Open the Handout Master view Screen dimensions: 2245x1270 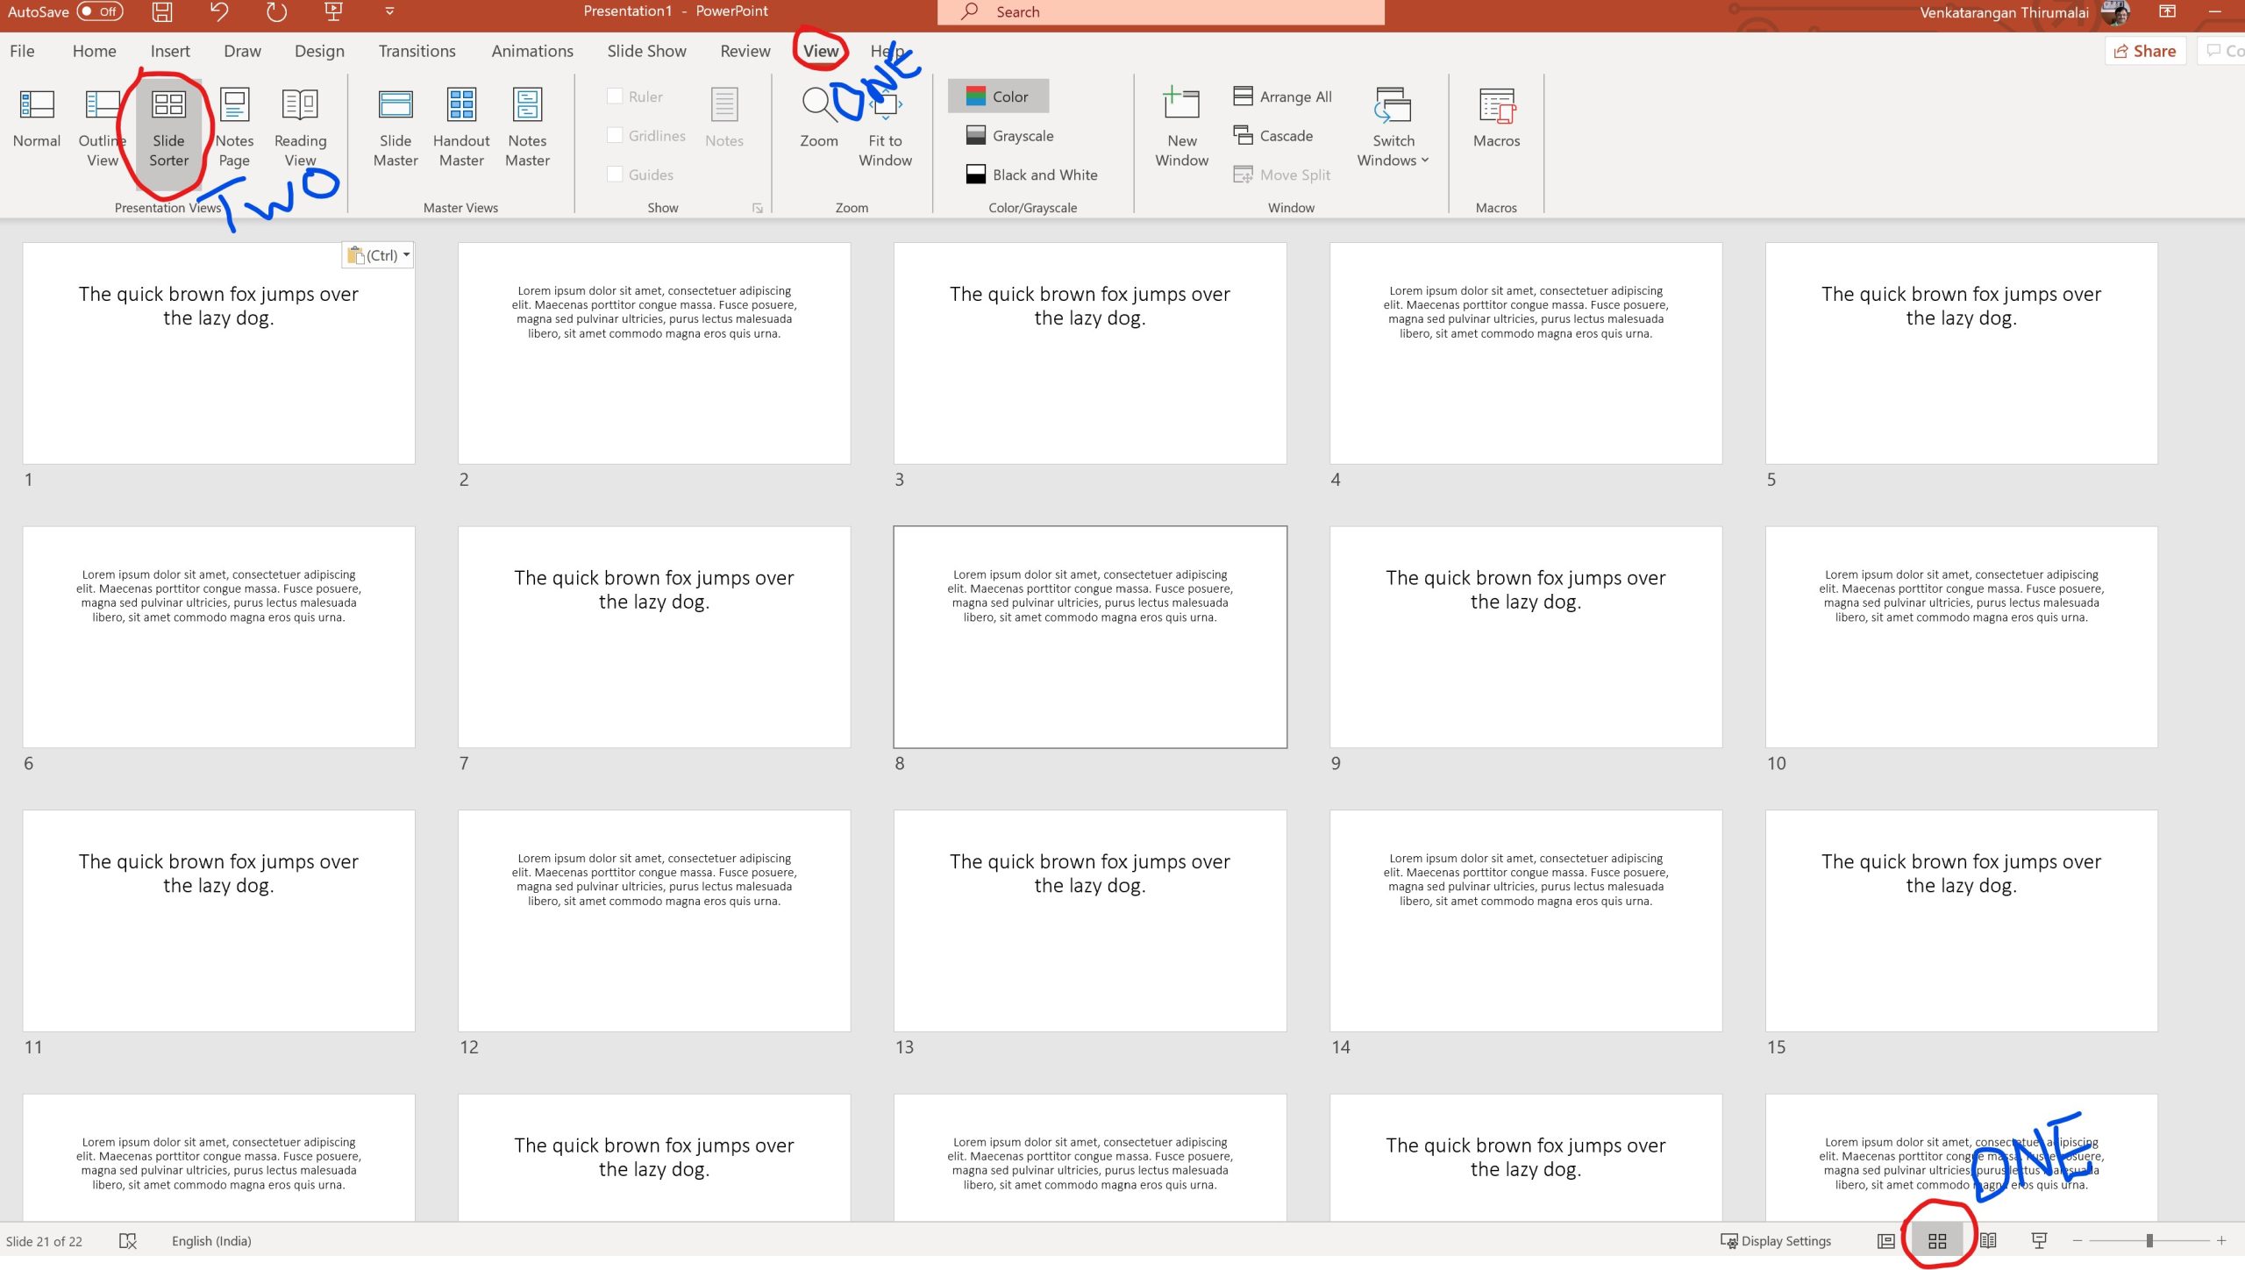[x=461, y=125]
